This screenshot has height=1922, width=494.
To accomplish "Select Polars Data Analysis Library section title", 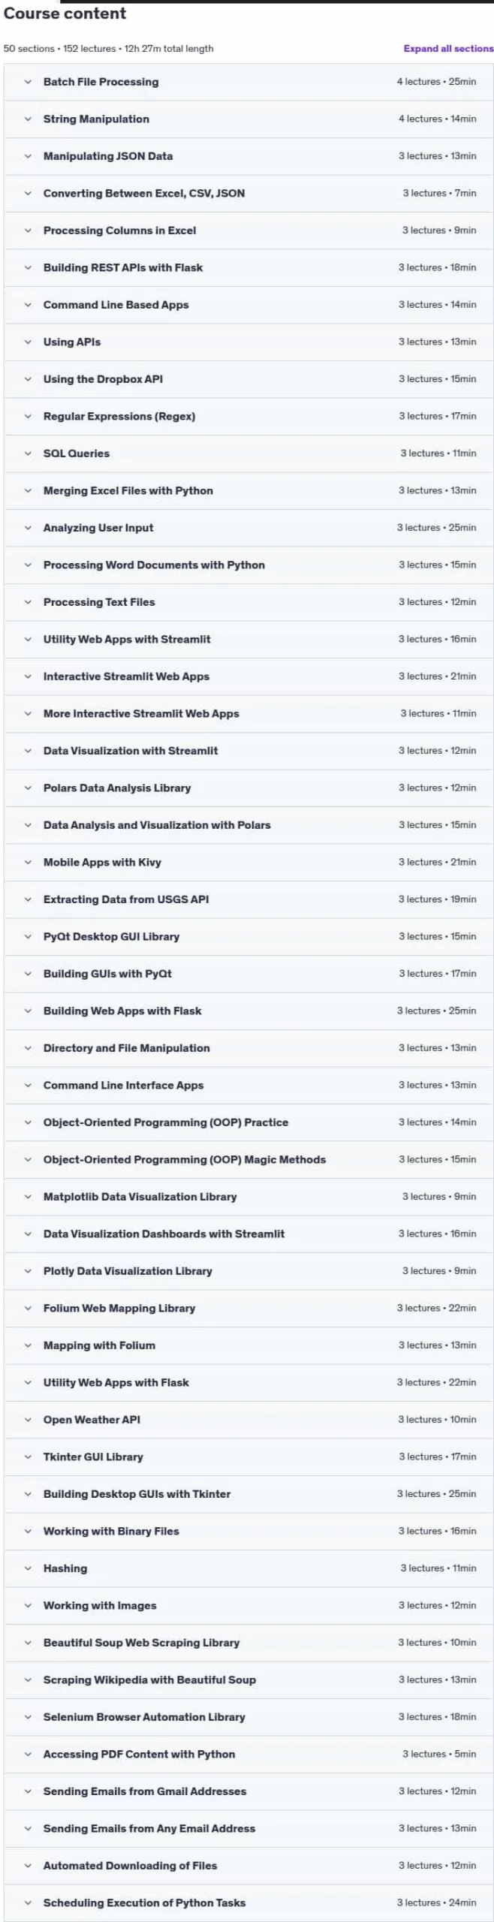I will (117, 788).
